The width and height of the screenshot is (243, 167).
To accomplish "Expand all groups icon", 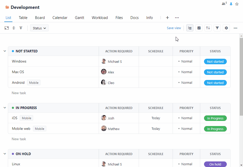I will click(21, 28).
